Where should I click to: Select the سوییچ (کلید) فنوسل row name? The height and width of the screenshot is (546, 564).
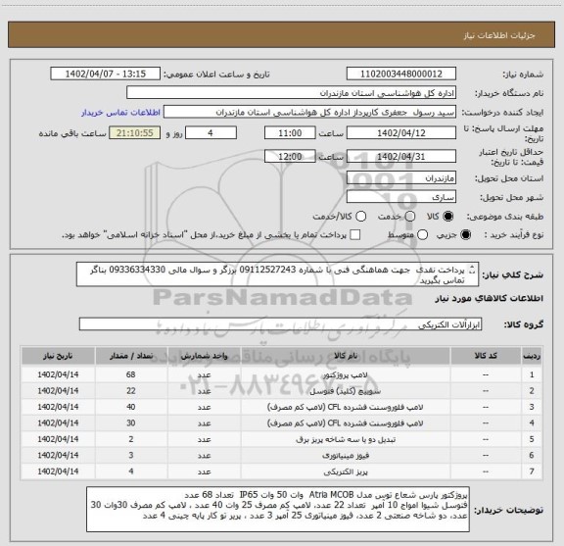pyautogui.click(x=346, y=391)
